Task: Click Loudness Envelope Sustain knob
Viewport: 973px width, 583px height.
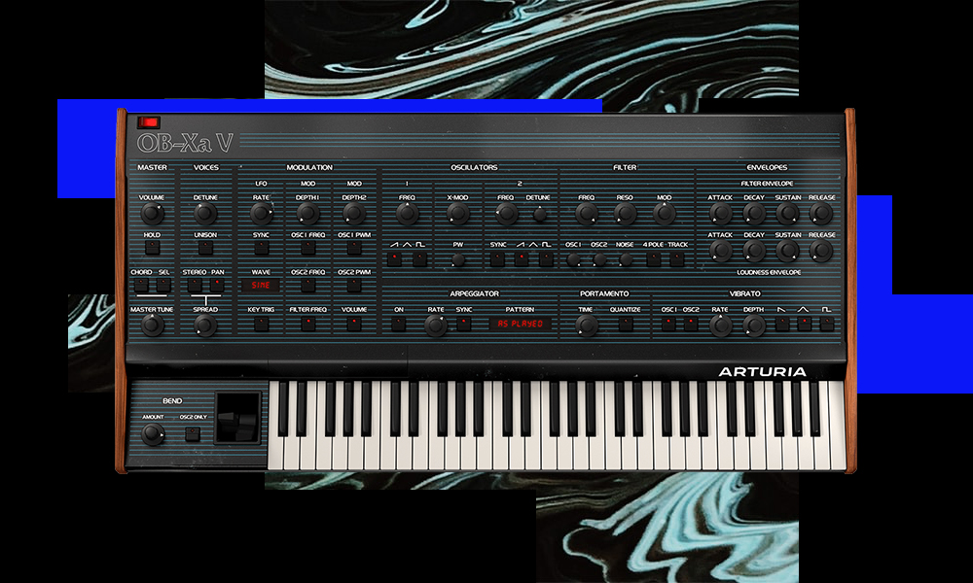Action: point(787,252)
